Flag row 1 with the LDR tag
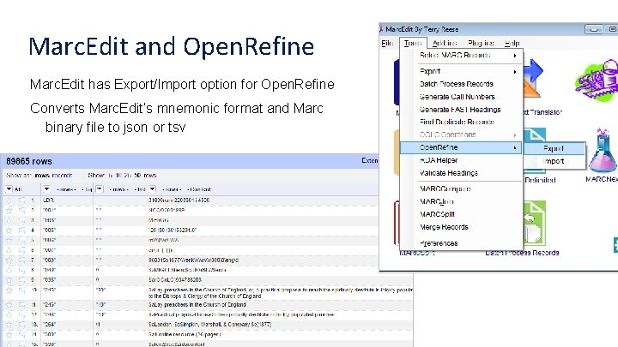This screenshot has height=347, width=618. 21,200
